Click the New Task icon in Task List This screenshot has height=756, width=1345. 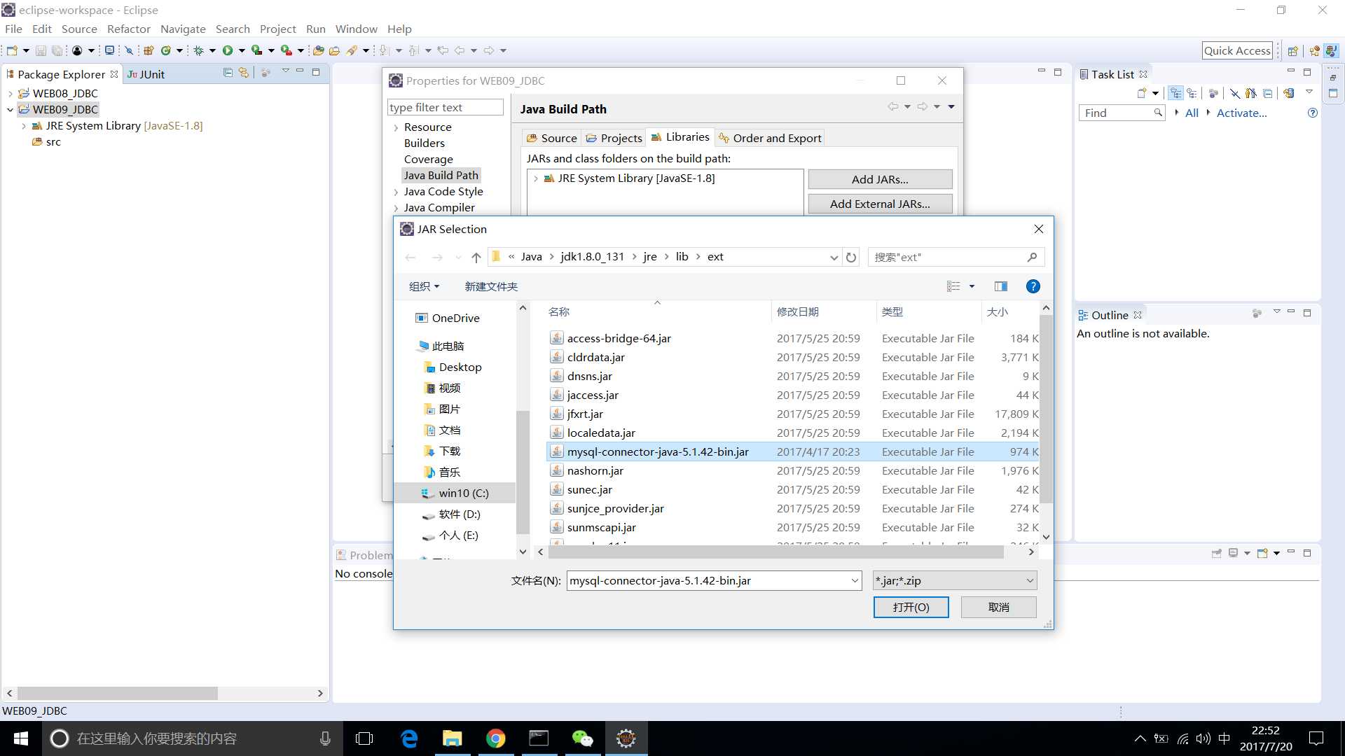tap(1142, 93)
